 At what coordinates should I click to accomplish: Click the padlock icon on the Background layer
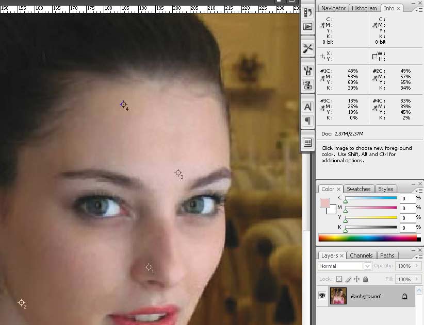(x=404, y=296)
